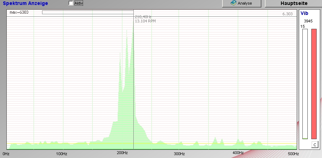Enable the Aktiv checkbox
322x158 pixels.
[x=71, y=3]
